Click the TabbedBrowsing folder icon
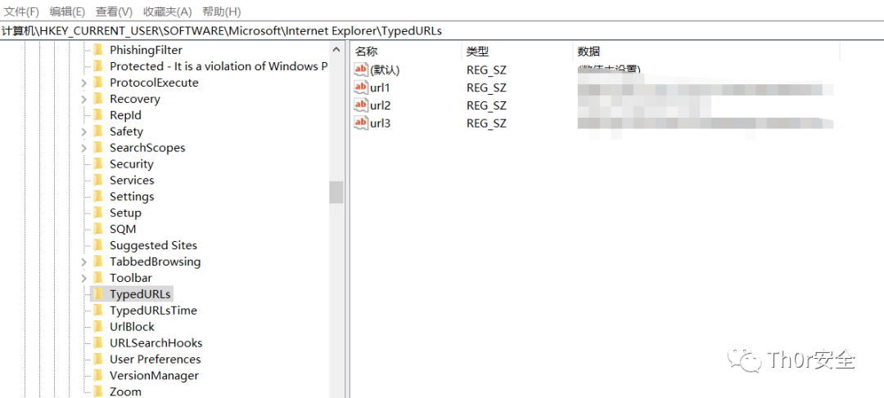The image size is (884, 398). 98,262
